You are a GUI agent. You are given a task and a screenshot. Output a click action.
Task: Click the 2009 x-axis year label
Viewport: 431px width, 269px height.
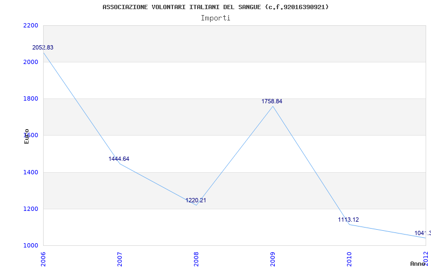(x=273, y=259)
